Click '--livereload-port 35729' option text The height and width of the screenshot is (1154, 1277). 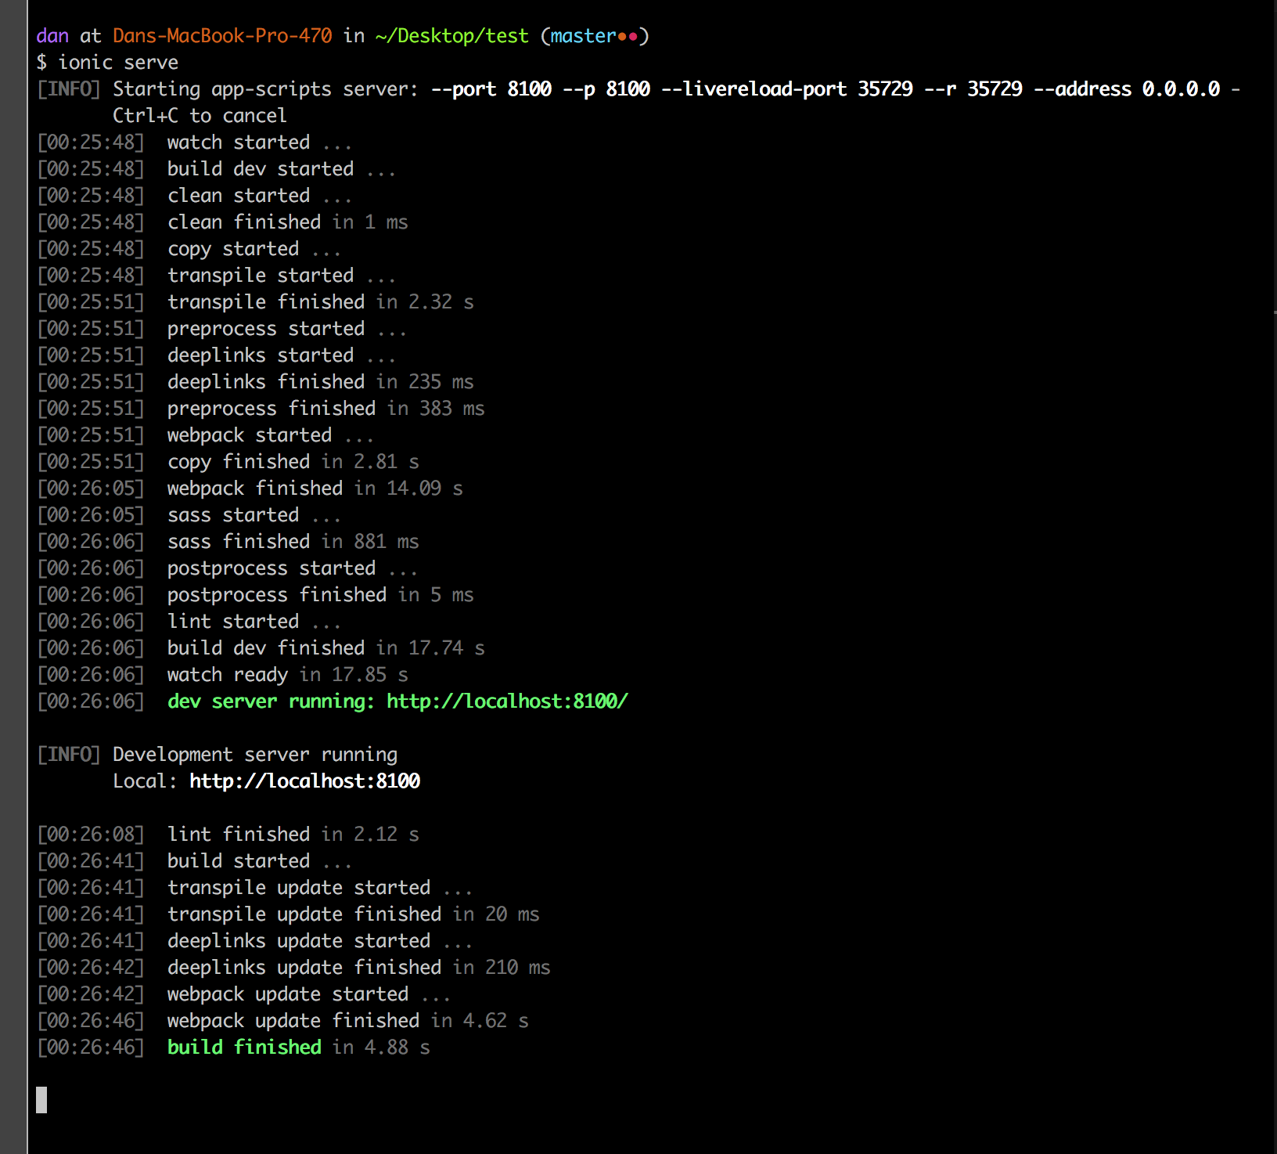(787, 89)
